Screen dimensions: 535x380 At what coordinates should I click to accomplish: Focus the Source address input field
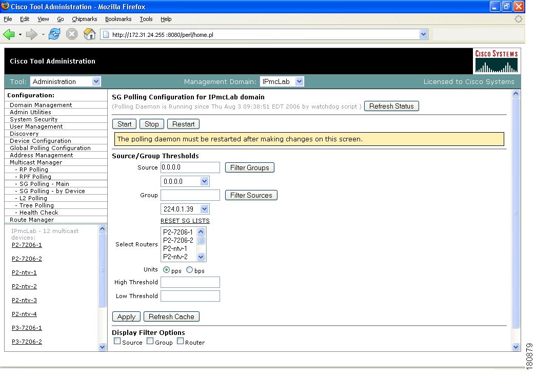(x=190, y=167)
